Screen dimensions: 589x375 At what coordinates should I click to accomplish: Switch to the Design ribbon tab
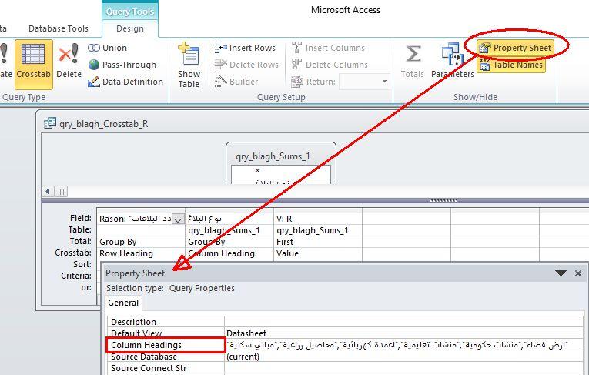pyautogui.click(x=130, y=28)
